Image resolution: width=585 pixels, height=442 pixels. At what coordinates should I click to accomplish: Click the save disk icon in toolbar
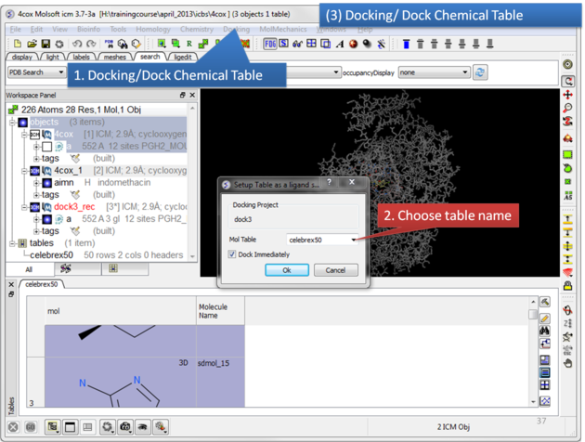pos(46,44)
